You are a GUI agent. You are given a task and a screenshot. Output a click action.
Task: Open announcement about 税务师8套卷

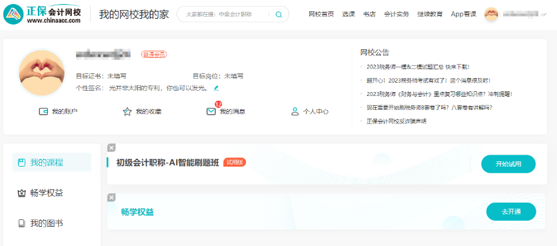pos(430,107)
